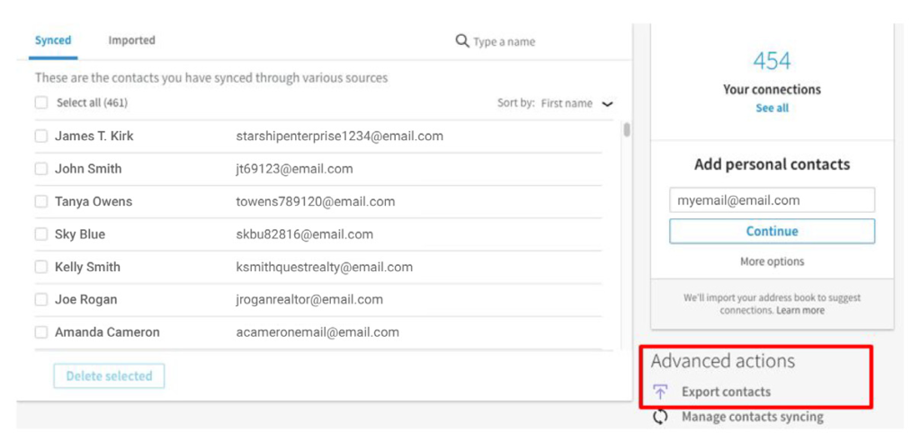Open Manage contacts syncing
The image size is (921, 441).
(753, 417)
